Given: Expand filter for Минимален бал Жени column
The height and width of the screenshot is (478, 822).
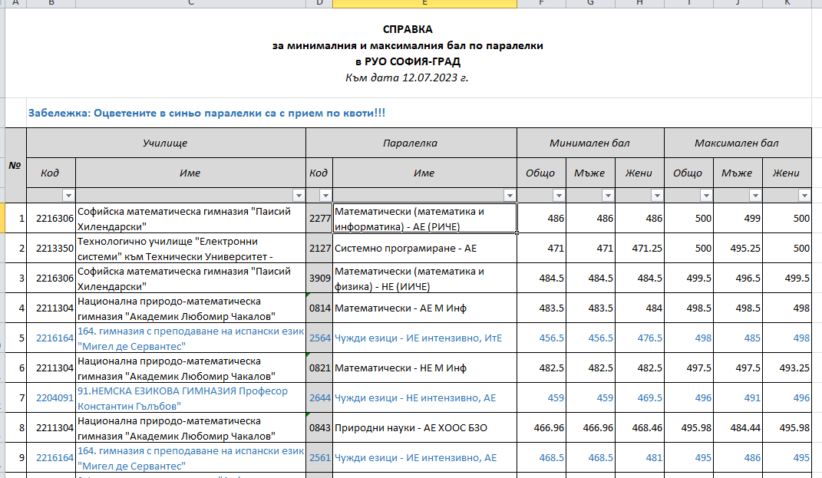Looking at the screenshot, I should [656, 196].
